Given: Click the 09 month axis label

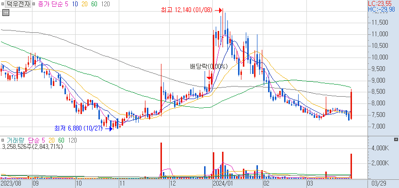Looking at the screenshot, I should pos(35,183).
